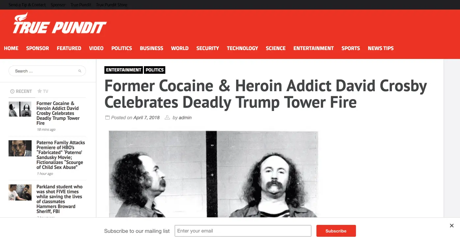Open Send a Tip & Contact link
The image size is (460, 244).
[27, 5]
